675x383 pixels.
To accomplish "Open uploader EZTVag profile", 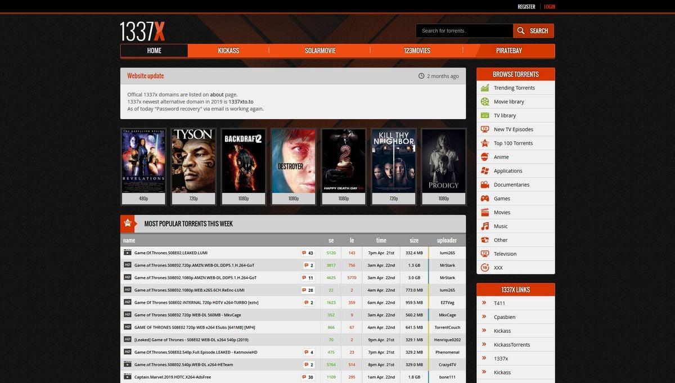I will pos(447,303).
